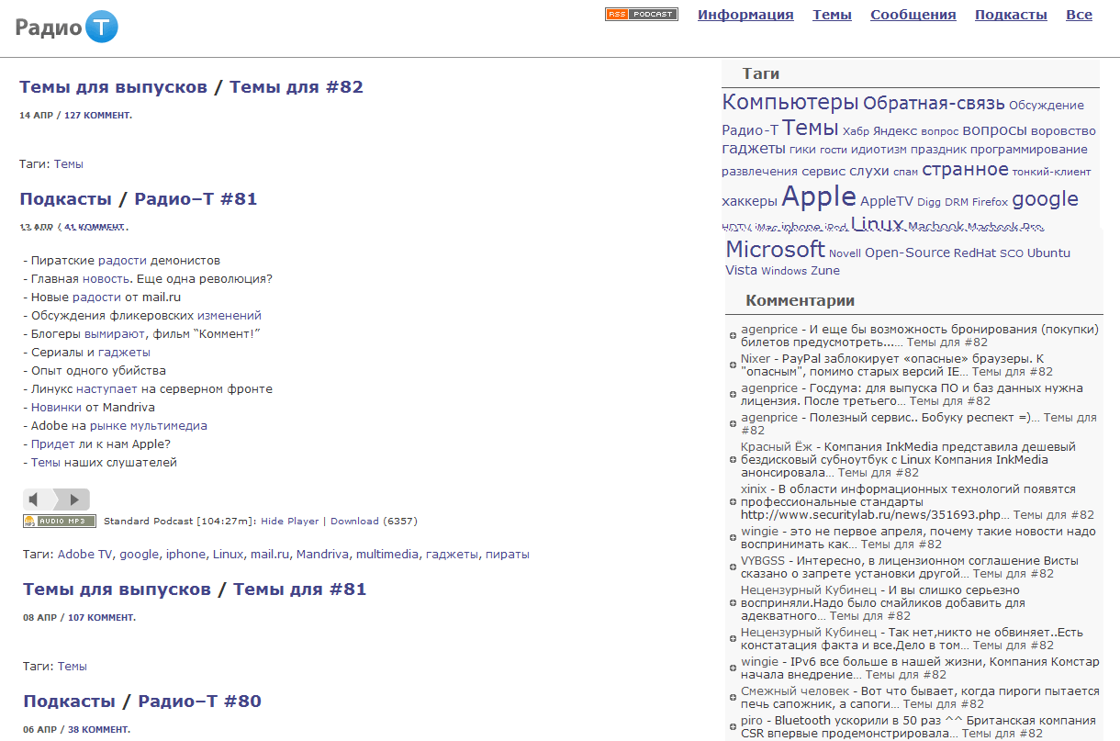The width and height of the screenshot is (1120, 741).
Task: Expand first agenprice comment about бронирования
Action: point(733,335)
